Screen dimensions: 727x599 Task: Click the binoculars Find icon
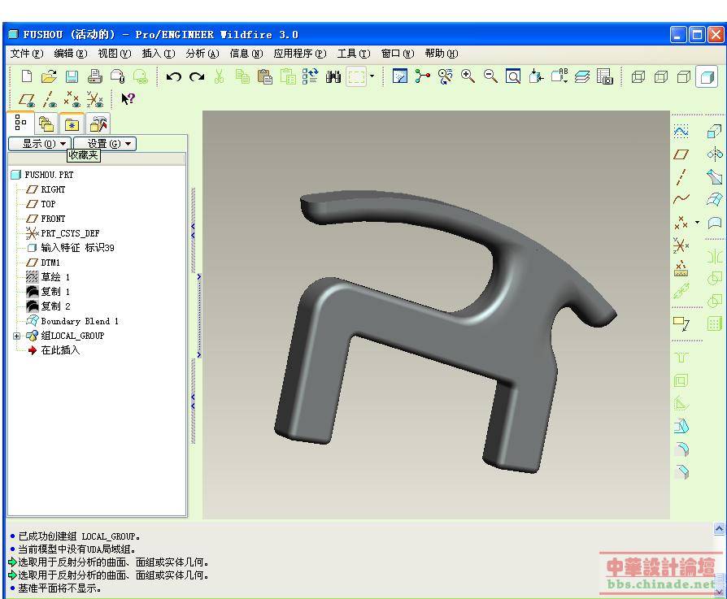point(333,76)
